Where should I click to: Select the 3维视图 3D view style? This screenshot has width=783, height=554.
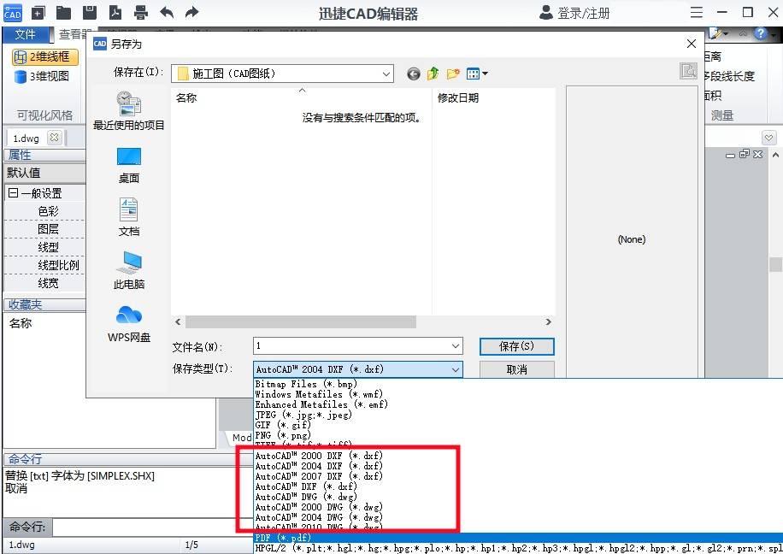43,76
